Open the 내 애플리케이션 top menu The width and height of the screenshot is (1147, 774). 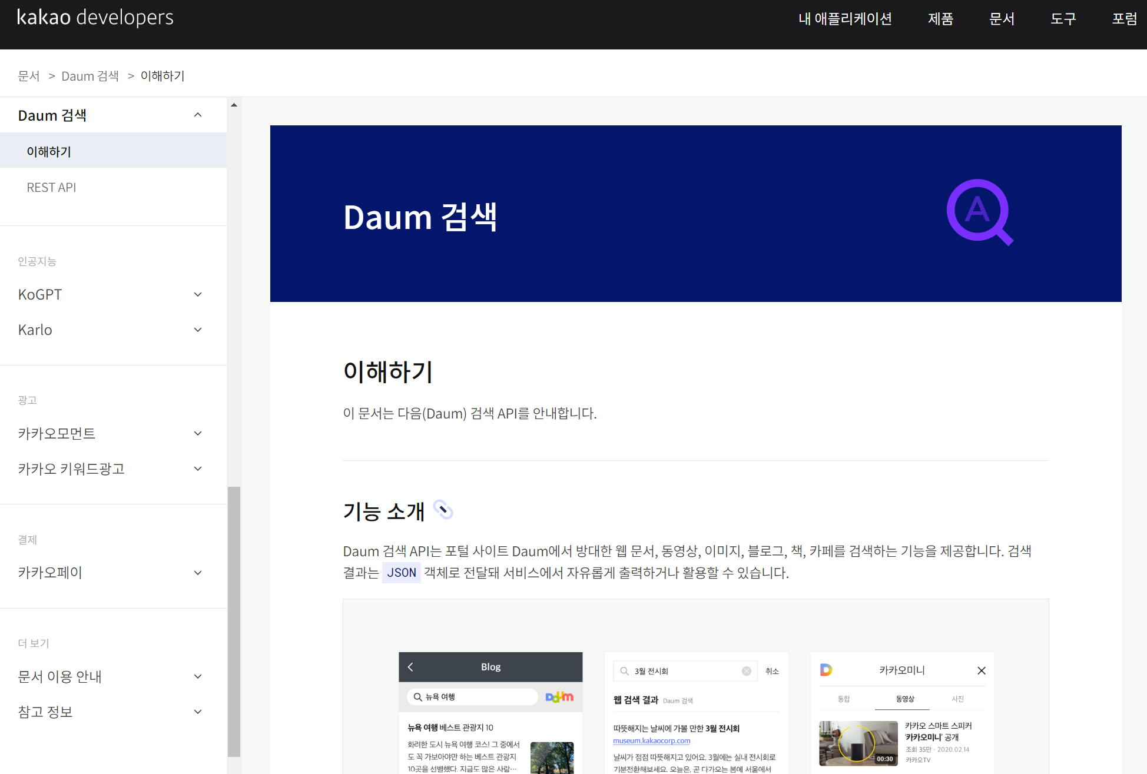[844, 19]
